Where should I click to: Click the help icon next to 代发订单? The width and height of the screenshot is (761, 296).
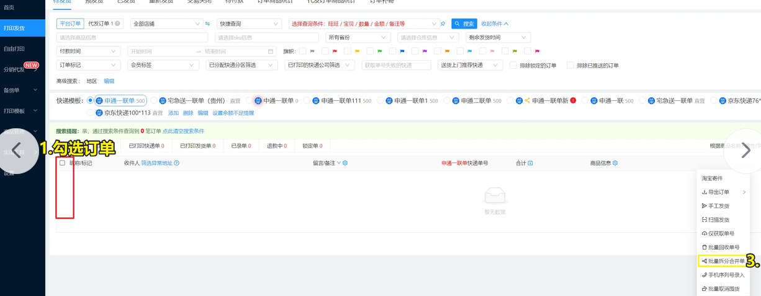click(x=117, y=24)
